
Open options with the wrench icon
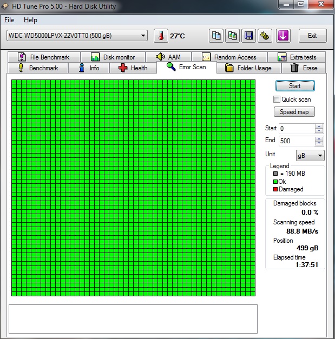(x=265, y=36)
